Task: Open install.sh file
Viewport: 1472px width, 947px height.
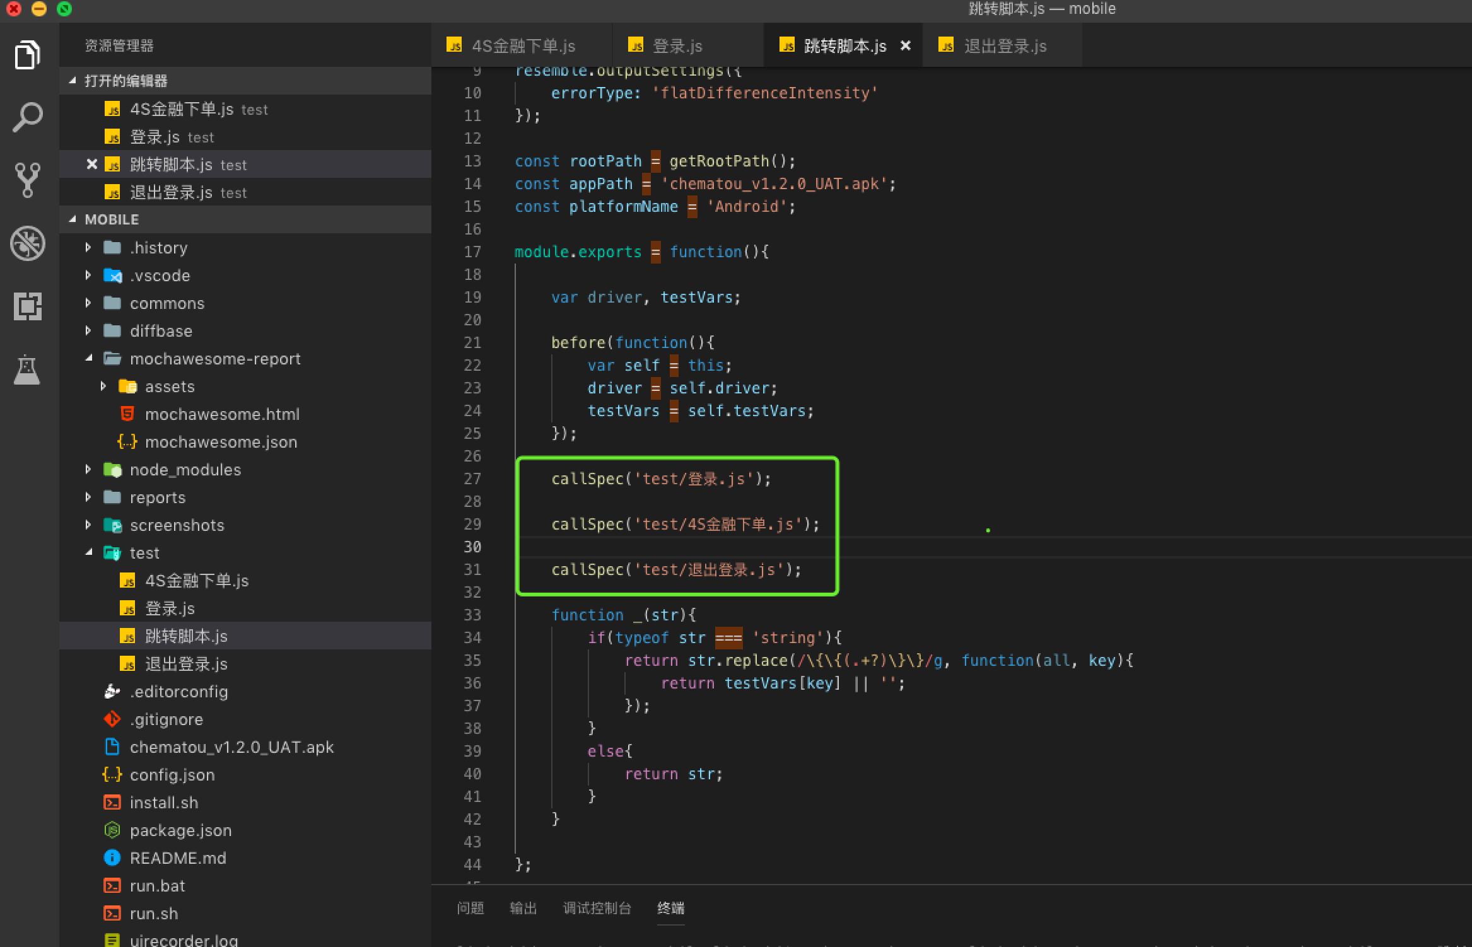Action: pyautogui.click(x=245, y=803)
